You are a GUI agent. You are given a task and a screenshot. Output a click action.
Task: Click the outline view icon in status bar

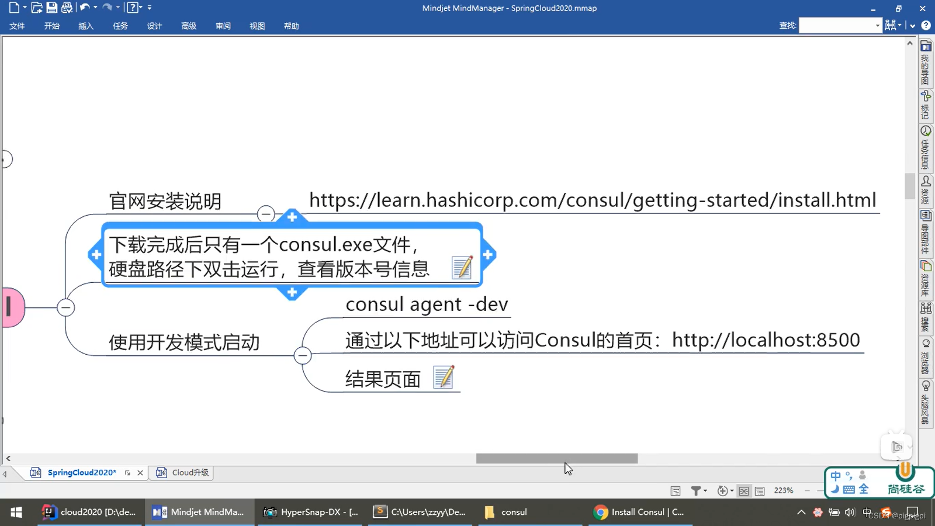coord(760,491)
